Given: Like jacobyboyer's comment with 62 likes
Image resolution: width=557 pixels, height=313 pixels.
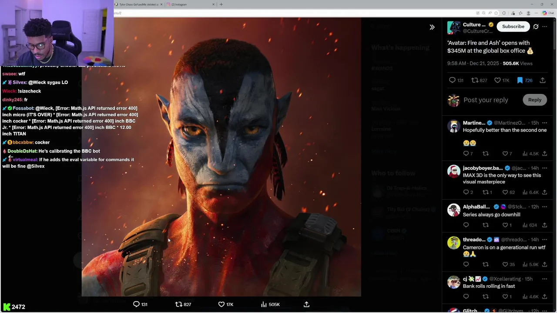Looking at the screenshot, I should pyautogui.click(x=508, y=192).
